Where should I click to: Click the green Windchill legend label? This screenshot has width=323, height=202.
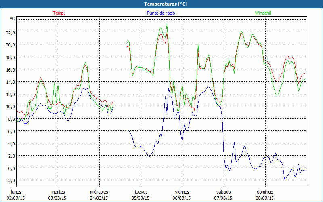pos(264,13)
